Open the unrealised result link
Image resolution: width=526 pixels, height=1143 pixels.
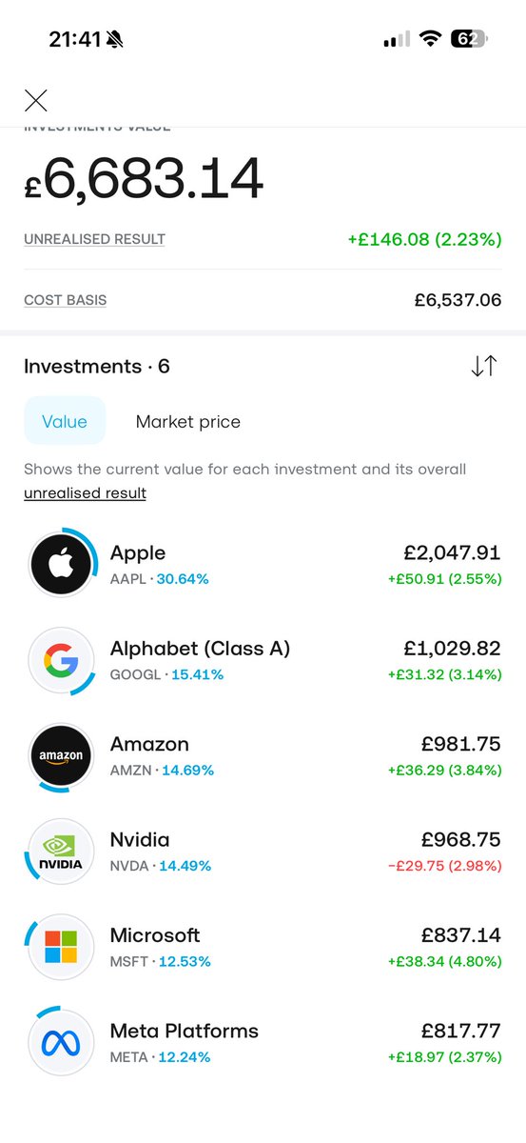[85, 493]
